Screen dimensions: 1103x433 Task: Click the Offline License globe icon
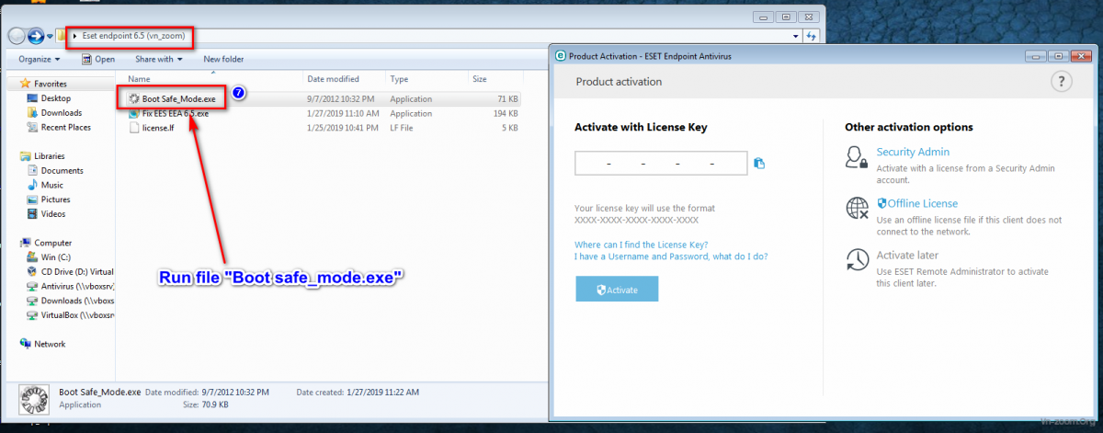857,209
